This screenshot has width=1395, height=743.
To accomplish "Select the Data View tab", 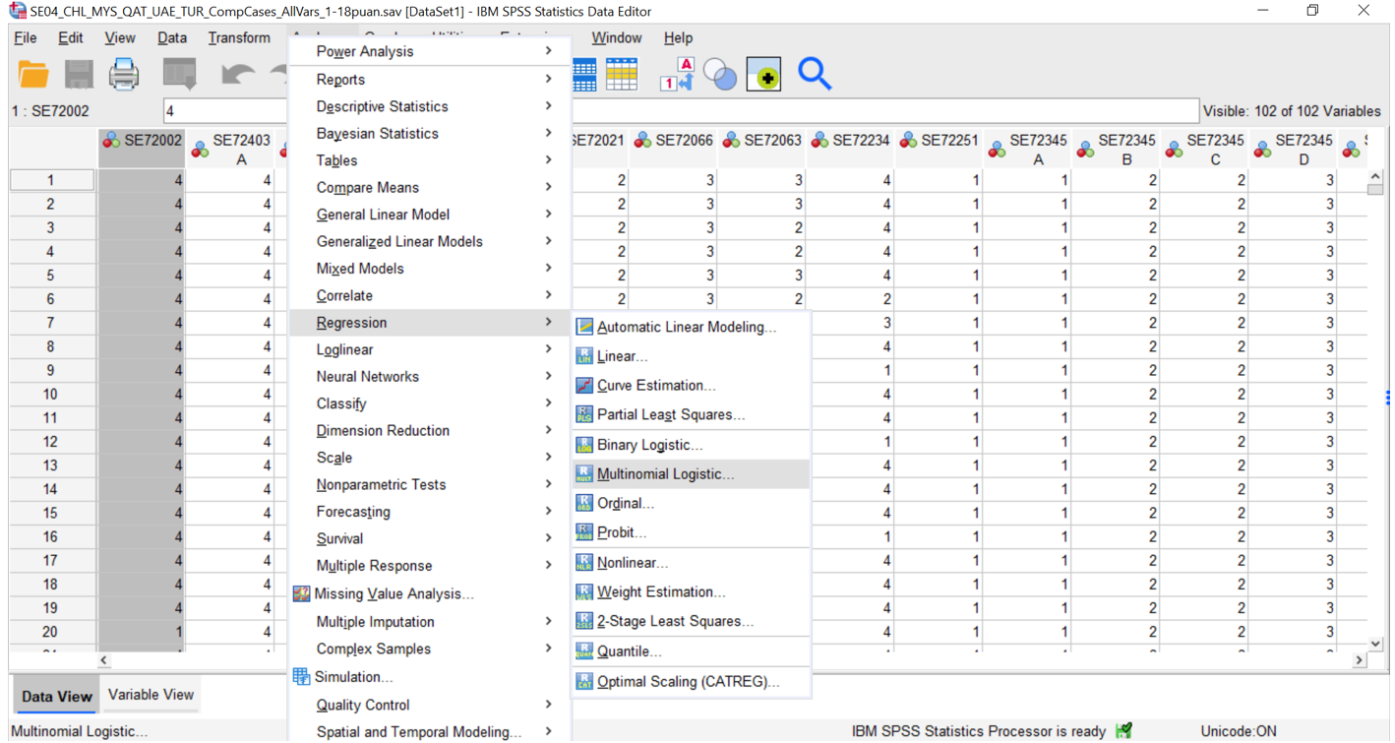I will [x=56, y=696].
